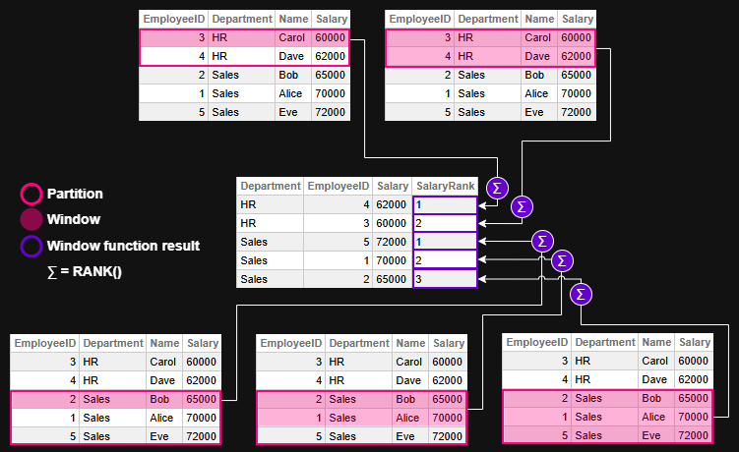Select the SalaryRank cell containing 3
Image resolution: width=739 pixels, height=452 pixels.
pos(445,279)
